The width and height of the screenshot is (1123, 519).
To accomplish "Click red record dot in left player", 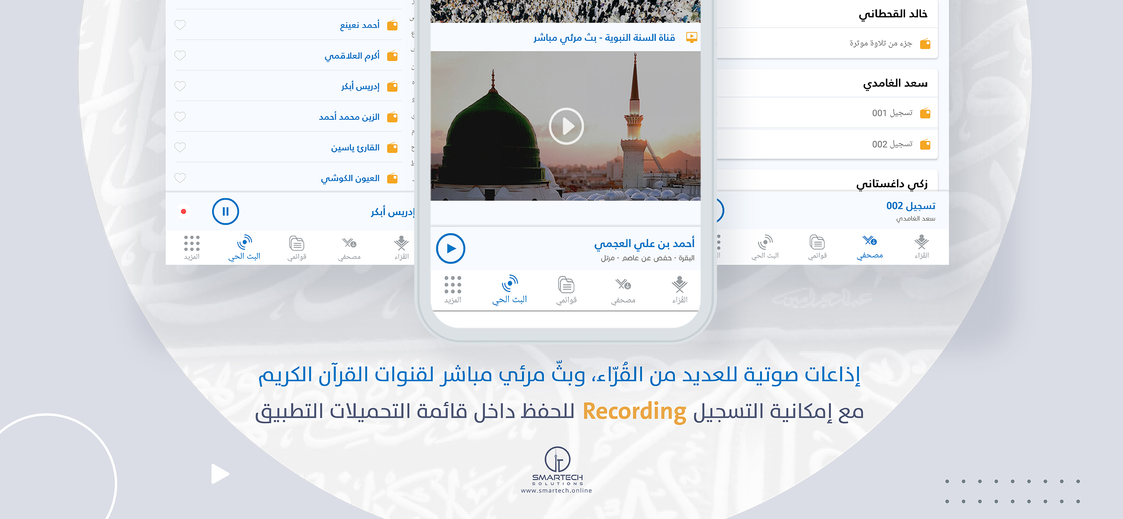I will 183,211.
